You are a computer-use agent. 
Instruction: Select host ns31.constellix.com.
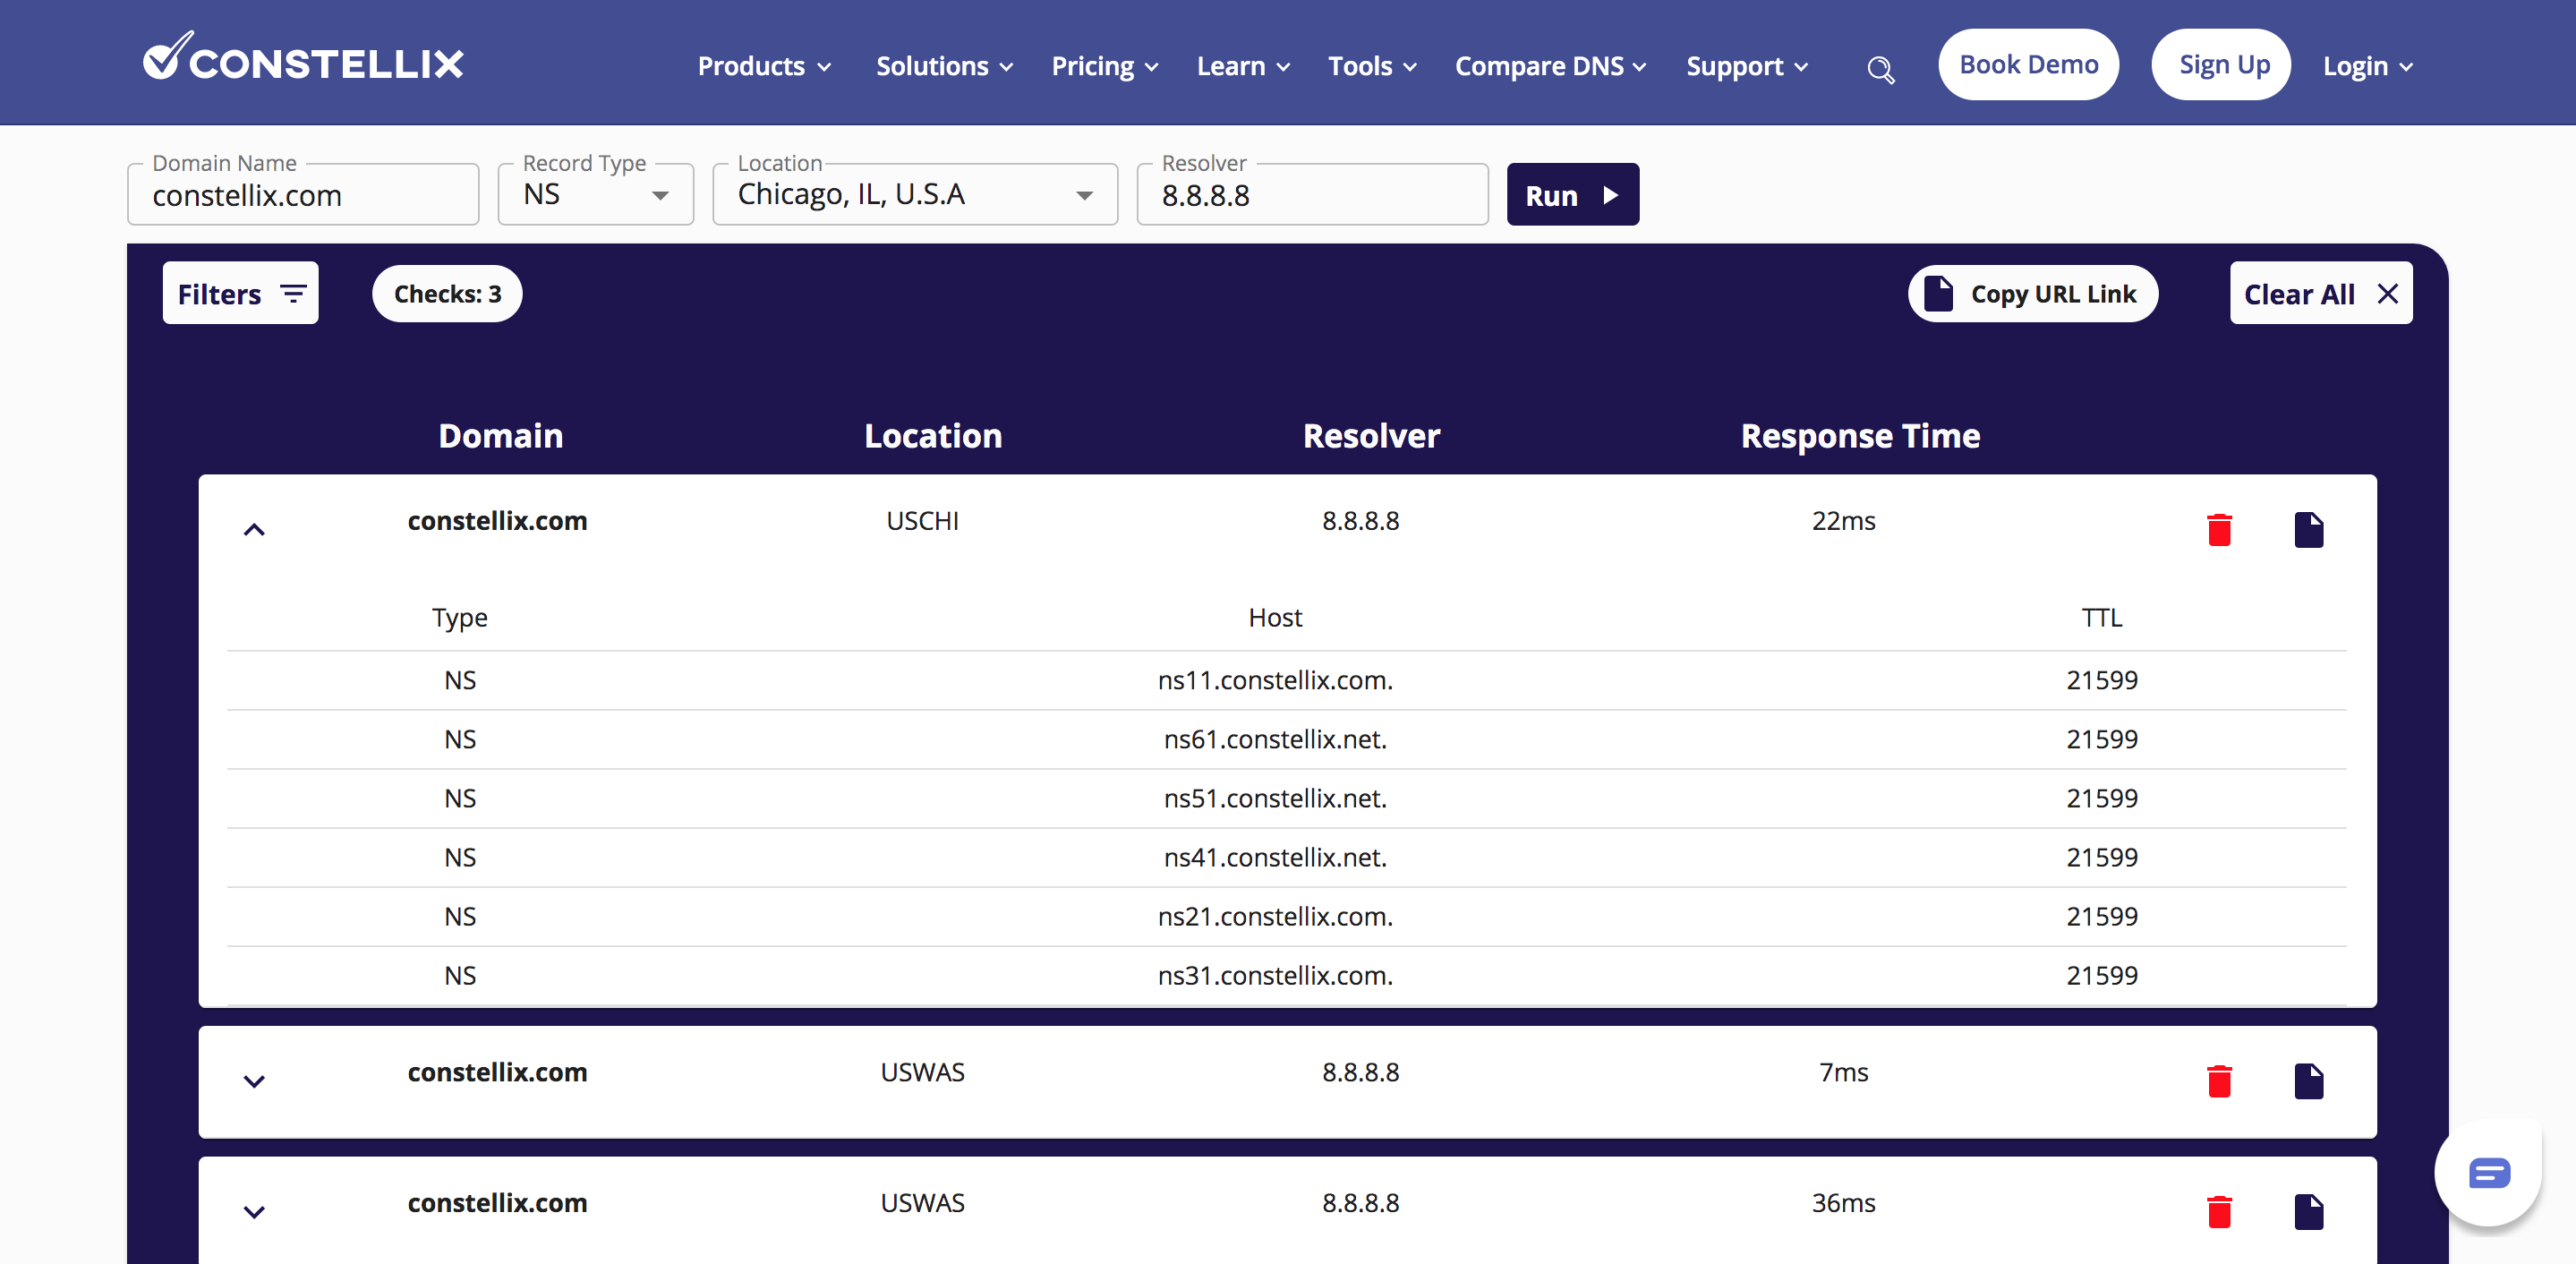(1275, 975)
